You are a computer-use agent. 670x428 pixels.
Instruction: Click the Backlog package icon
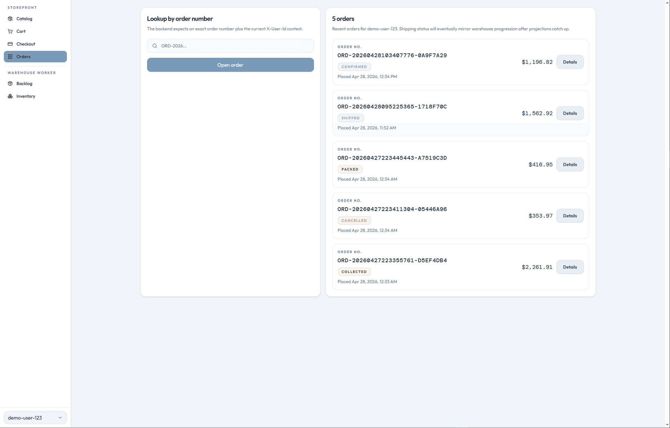click(x=10, y=84)
